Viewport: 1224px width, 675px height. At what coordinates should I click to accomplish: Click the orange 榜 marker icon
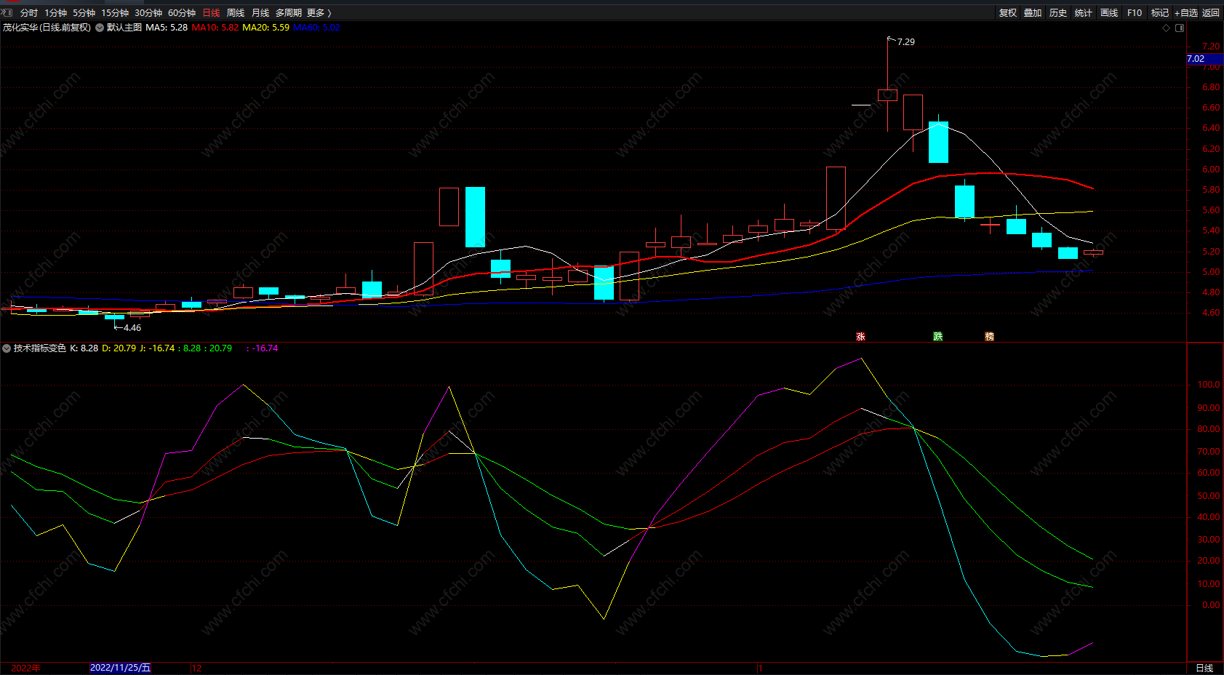point(989,336)
